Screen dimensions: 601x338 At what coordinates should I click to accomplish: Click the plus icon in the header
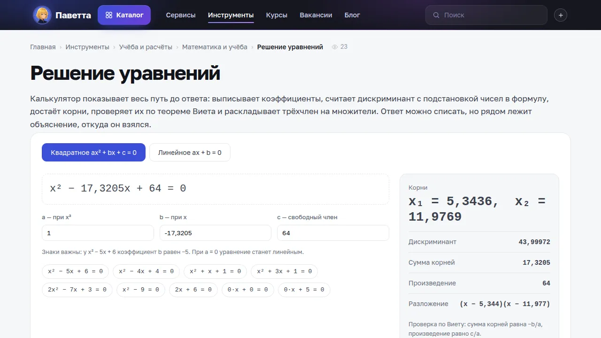[x=561, y=15]
